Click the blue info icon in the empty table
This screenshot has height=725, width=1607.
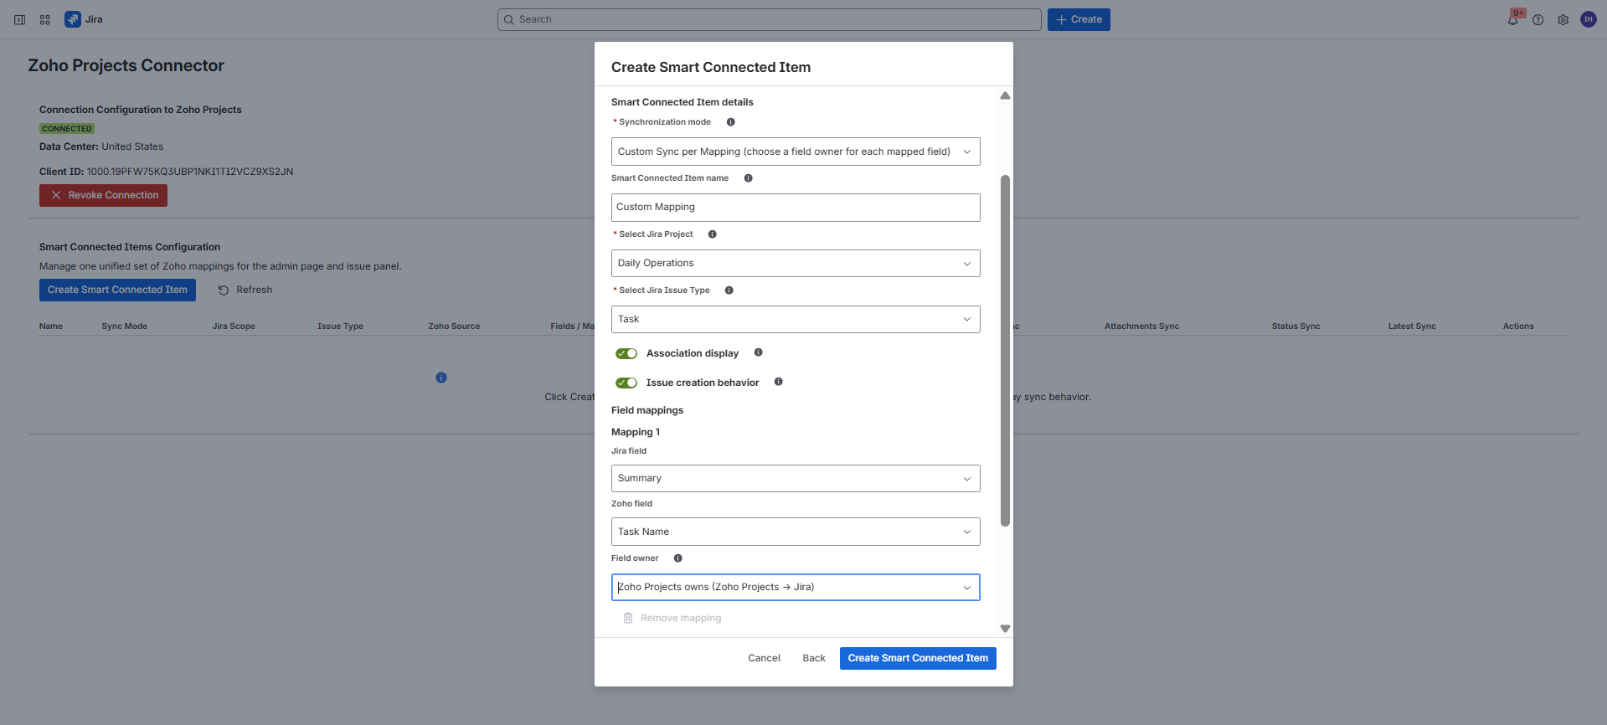tap(441, 378)
